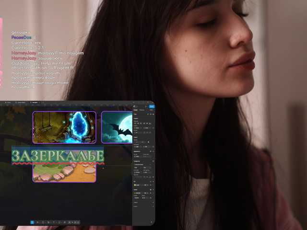Image resolution: width=307 pixels, height=230 pixels.
Task: Click the Fill color swatch
Action: 135,185
